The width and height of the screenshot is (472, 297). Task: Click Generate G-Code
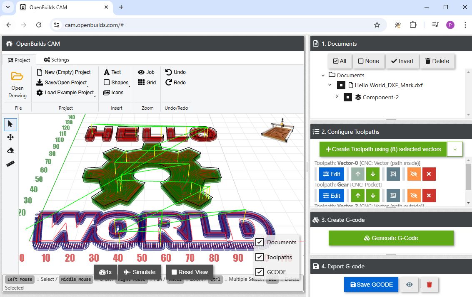(x=391, y=238)
